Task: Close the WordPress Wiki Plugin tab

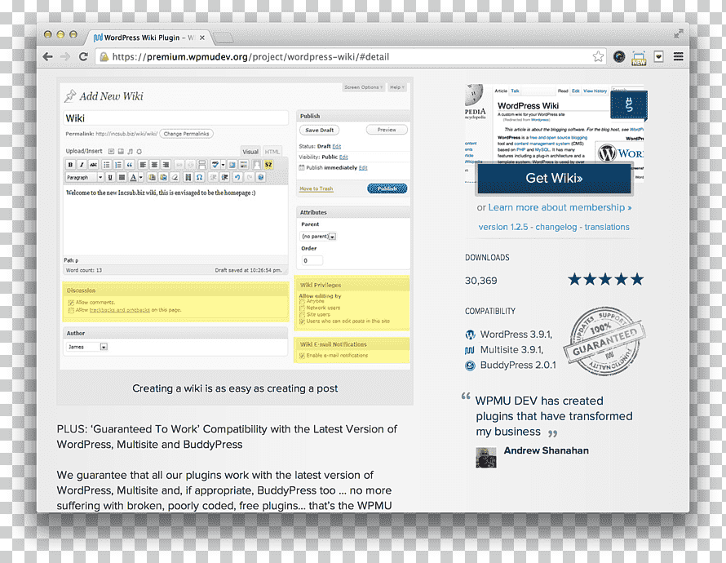Action: [x=201, y=38]
